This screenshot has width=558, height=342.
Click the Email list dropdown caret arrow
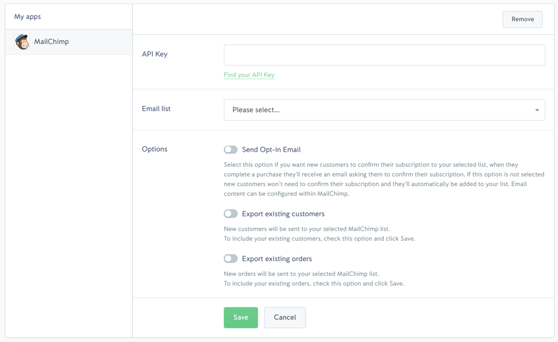[537, 110]
